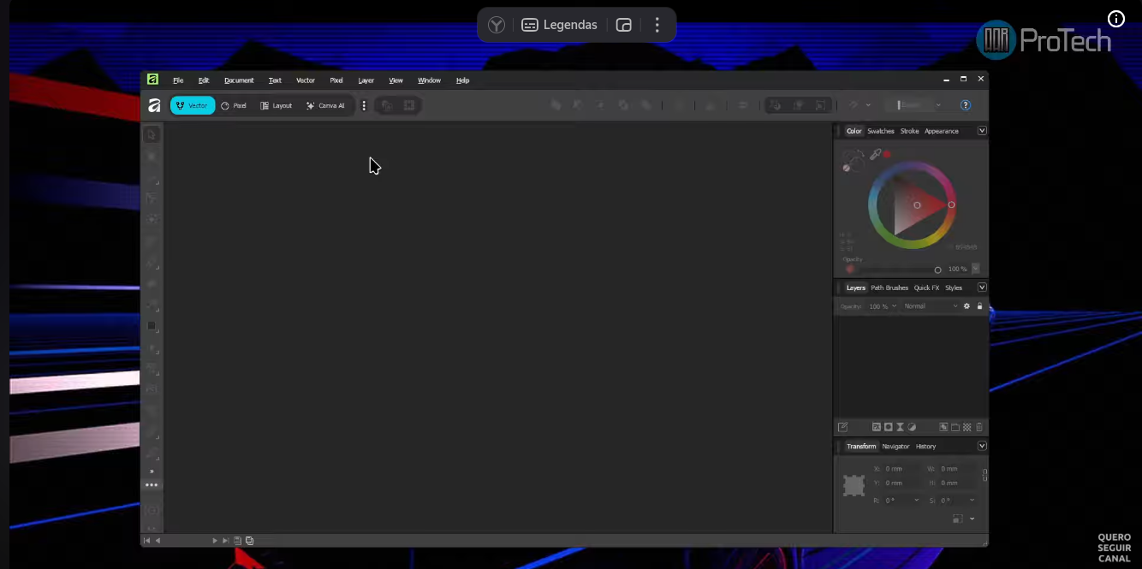Click the add mask layer icon
This screenshot has width=1142, height=569.
click(x=889, y=427)
